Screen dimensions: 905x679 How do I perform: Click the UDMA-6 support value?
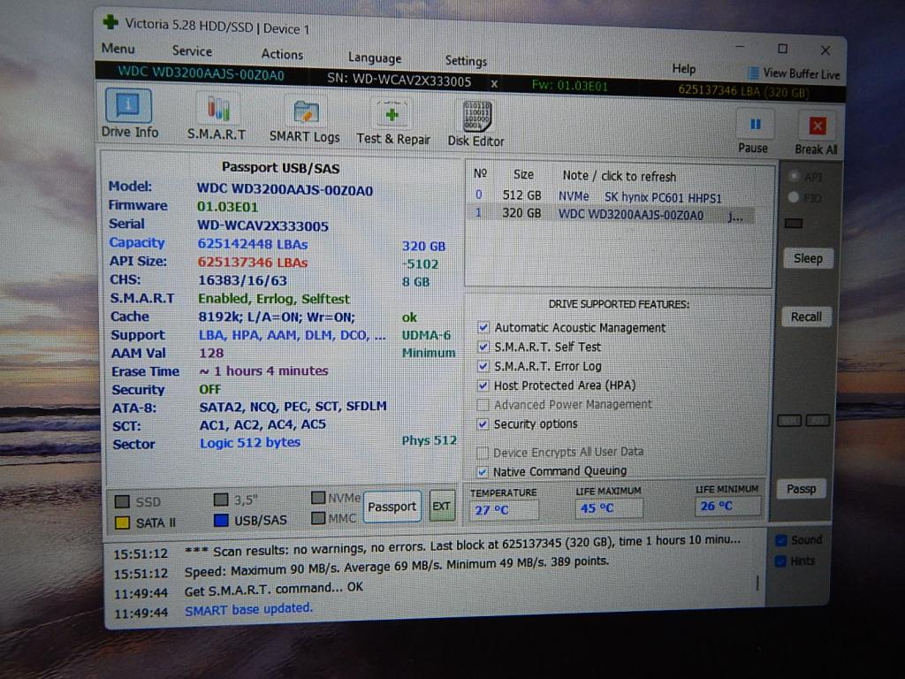[427, 335]
